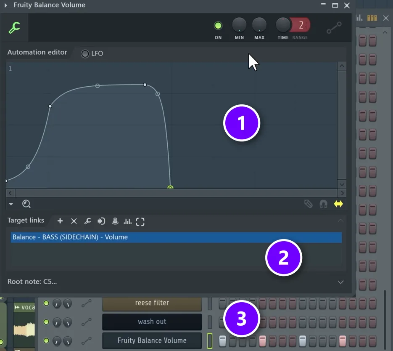Viewport: 393px width, 351px height.
Task: Toggle the first step of Fruity Balance Volume
Action: 222,341
